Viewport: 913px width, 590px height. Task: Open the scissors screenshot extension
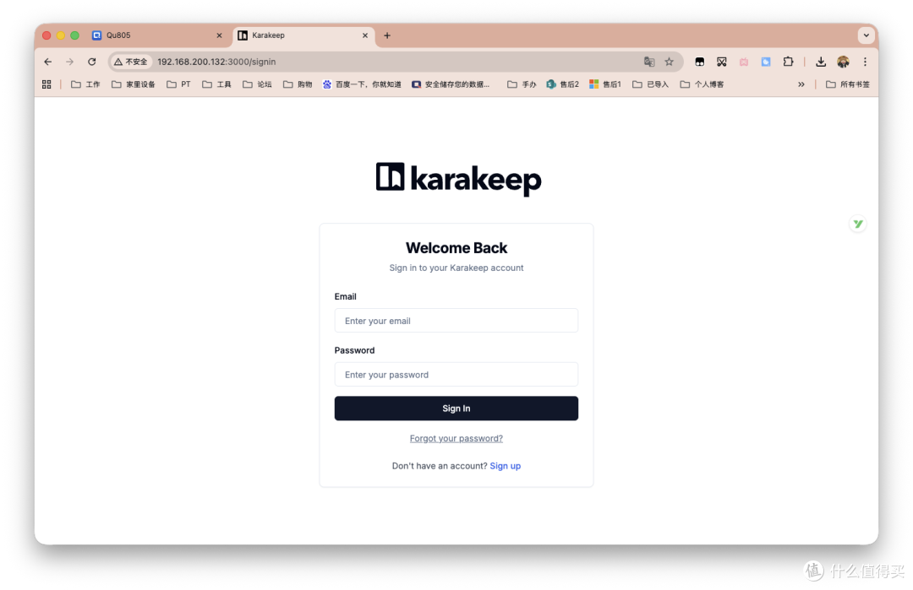pyautogui.click(x=721, y=62)
